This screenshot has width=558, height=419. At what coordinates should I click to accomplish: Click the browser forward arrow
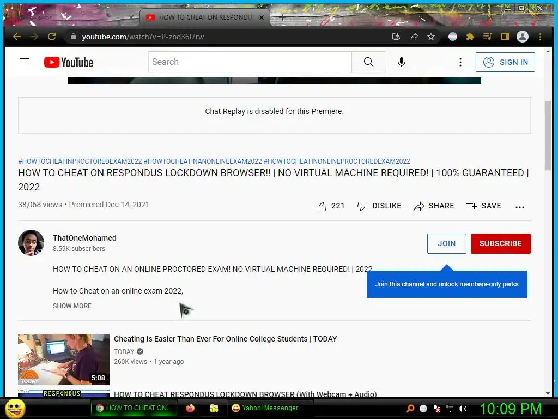click(x=34, y=37)
